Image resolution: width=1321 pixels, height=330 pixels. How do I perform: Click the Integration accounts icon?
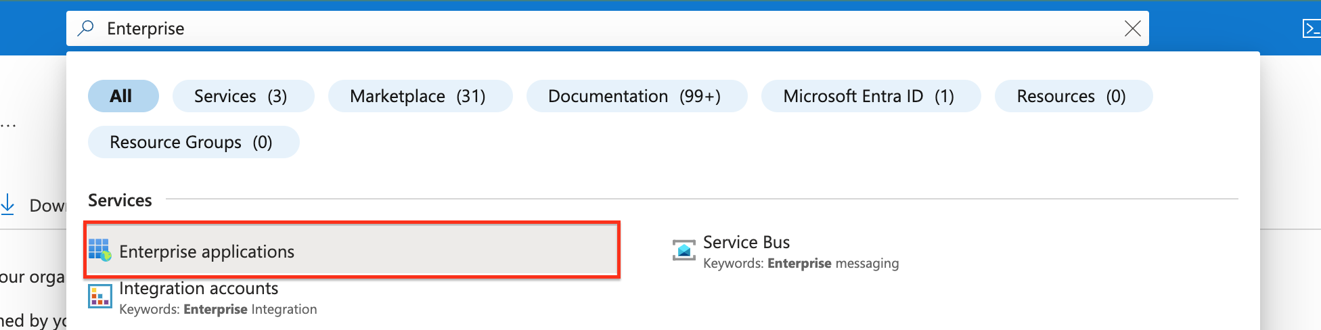click(x=100, y=296)
